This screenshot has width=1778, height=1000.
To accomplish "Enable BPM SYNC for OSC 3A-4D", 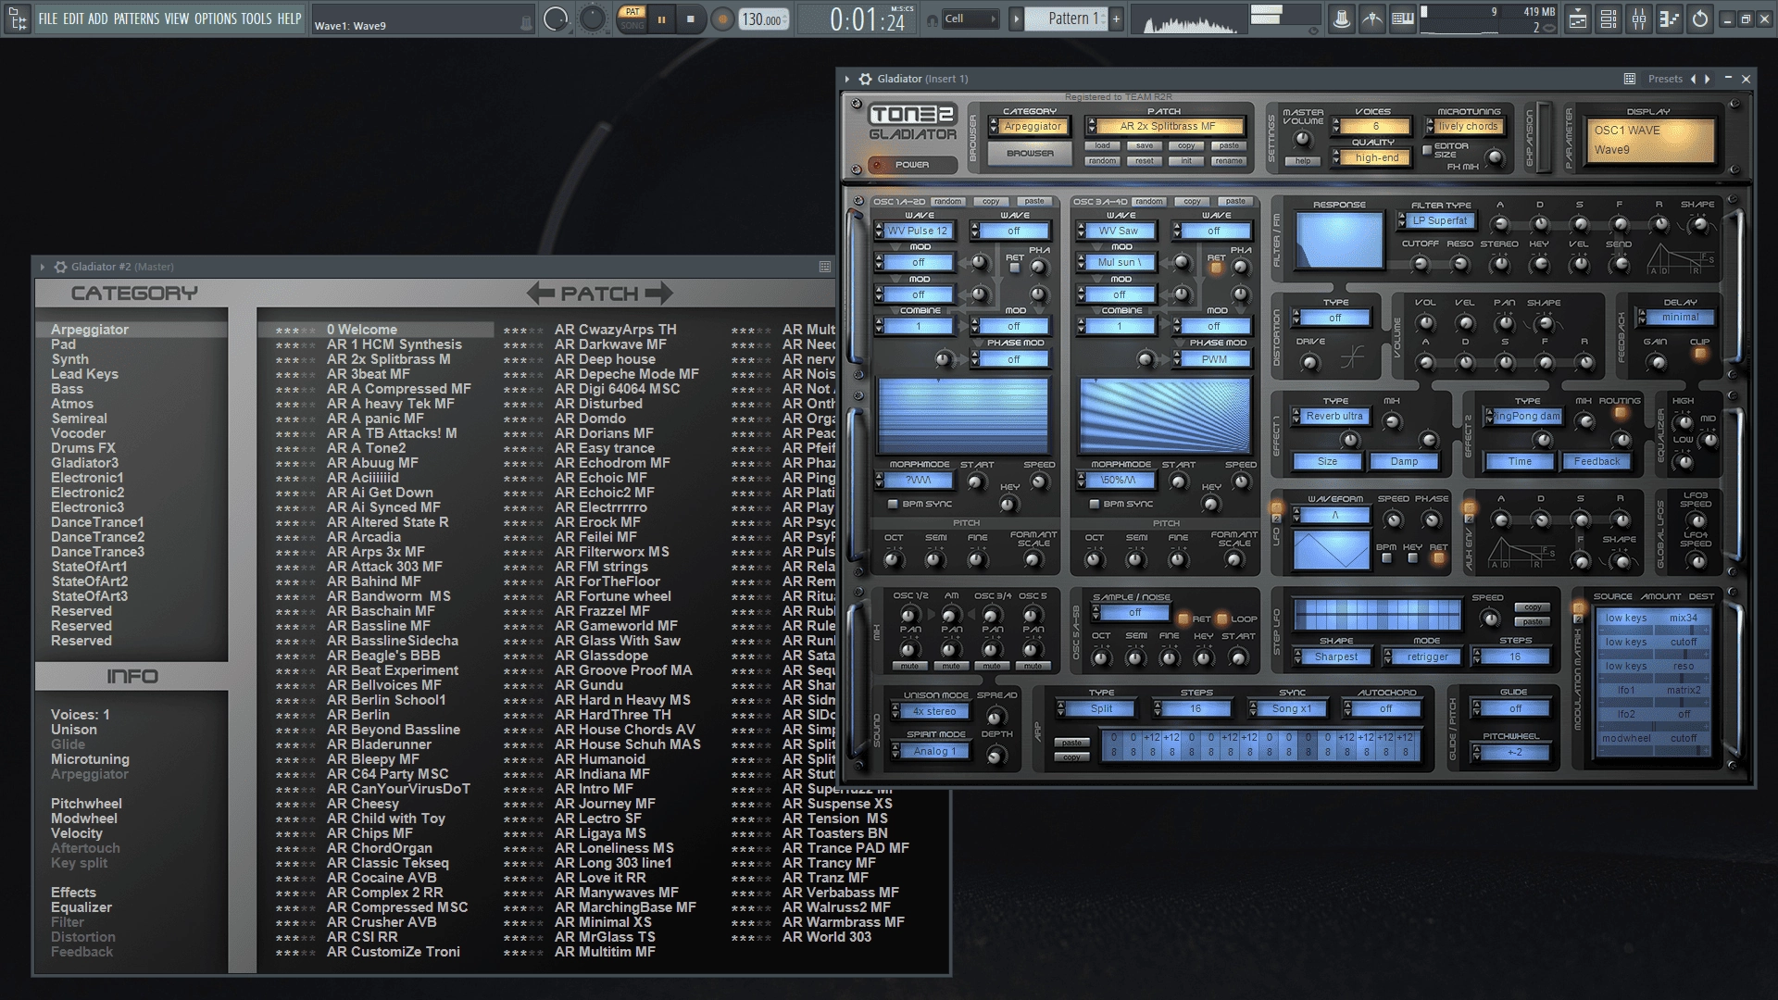I will pos(1094,505).
